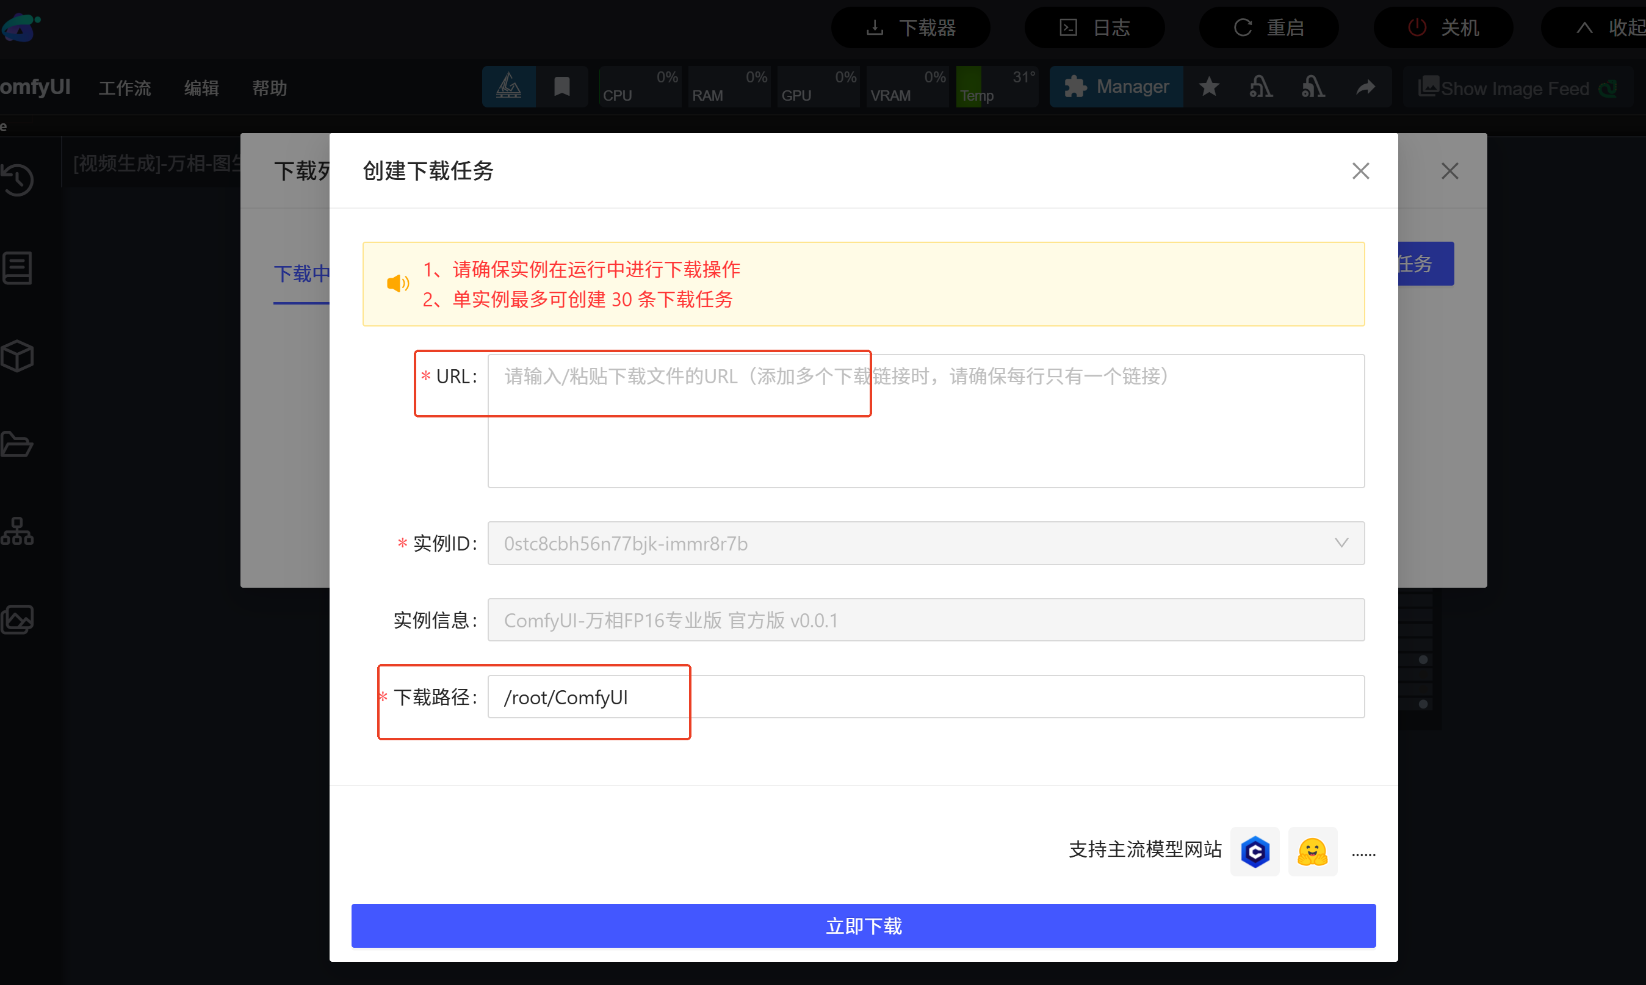Expand the 实例ID dropdown
This screenshot has height=985, width=1646.
926,543
